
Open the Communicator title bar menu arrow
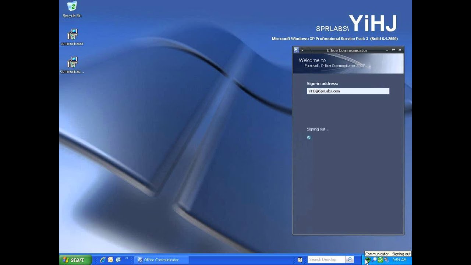point(302,50)
